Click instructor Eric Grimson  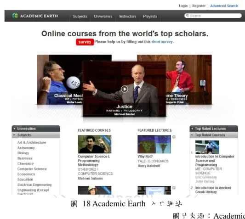pyautogui.click(x=206, y=177)
